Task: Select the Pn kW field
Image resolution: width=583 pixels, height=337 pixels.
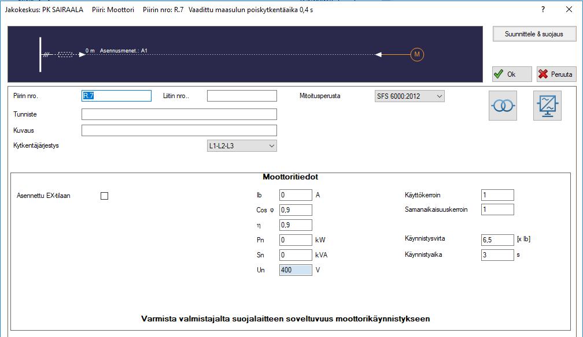Action: click(296, 240)
